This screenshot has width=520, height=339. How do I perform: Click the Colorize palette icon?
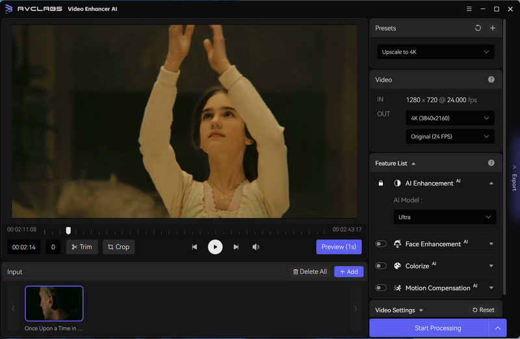(397, 265)
